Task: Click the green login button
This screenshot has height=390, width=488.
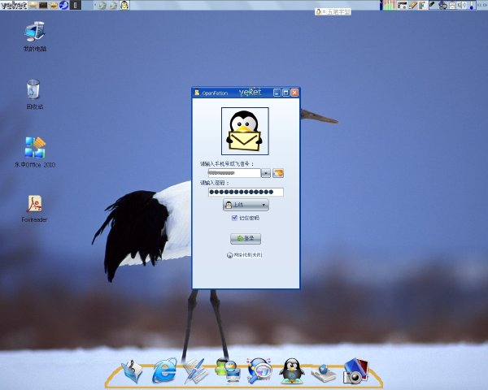Action: pos(246,239)
